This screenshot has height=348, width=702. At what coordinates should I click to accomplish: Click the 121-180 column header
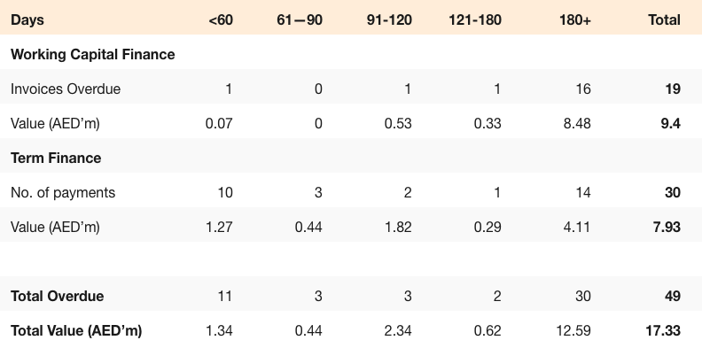click(x=474, y=20)
